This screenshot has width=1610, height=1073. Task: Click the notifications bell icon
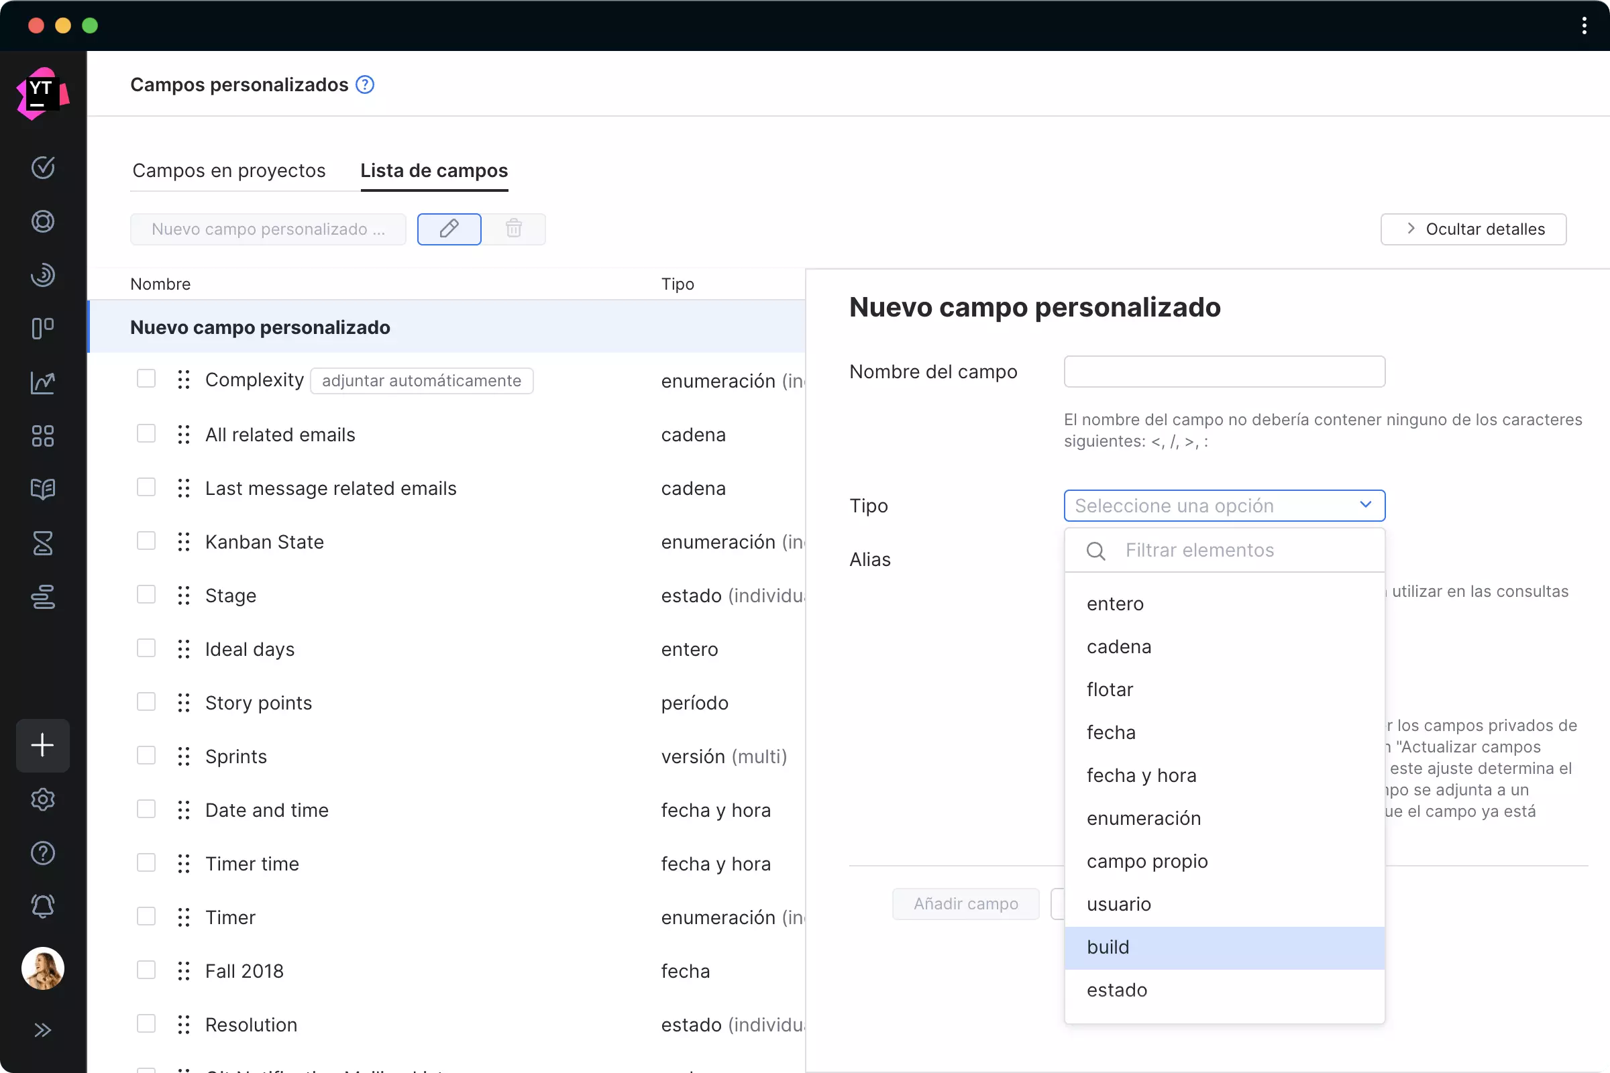(42, 906)
